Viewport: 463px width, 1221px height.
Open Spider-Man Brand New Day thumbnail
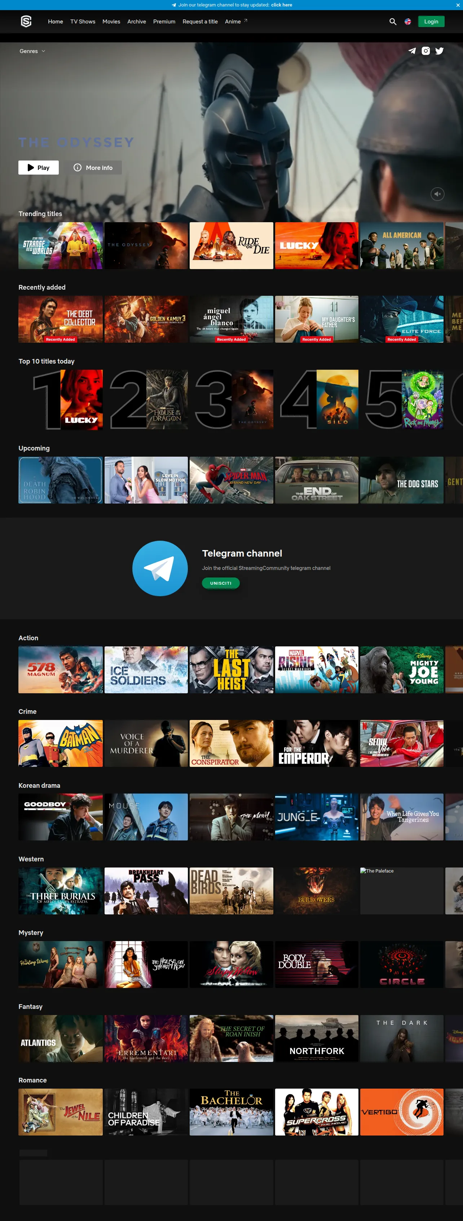coord(231,480)
